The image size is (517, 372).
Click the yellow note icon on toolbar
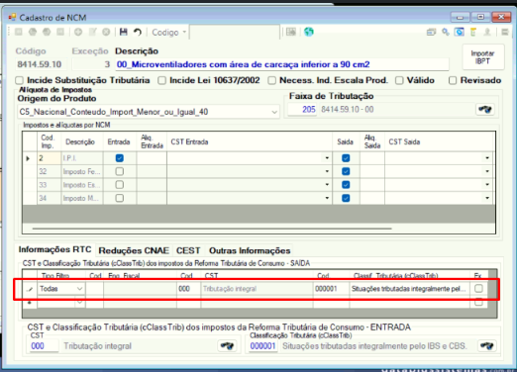click(473, 32)
